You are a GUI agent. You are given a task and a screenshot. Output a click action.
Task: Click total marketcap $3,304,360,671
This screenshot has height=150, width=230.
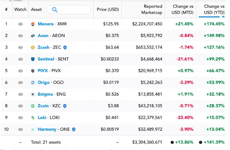(147, 142)
